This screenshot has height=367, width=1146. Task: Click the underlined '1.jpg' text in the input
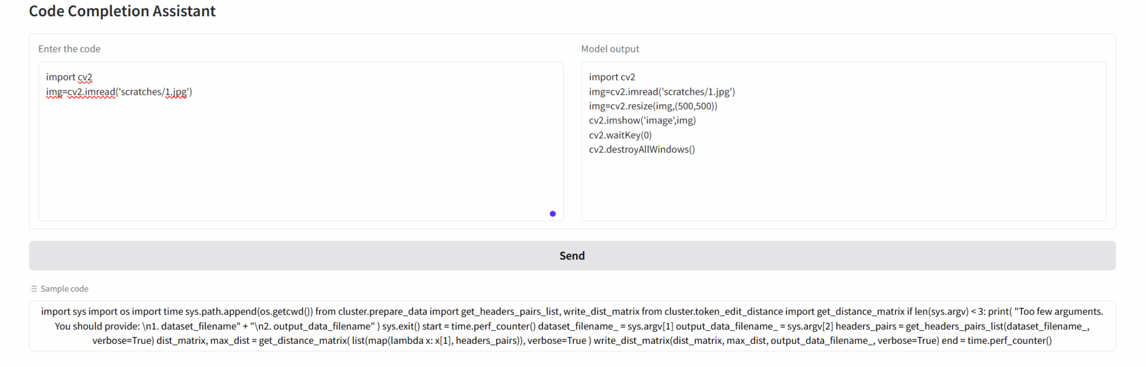(176, 92)
